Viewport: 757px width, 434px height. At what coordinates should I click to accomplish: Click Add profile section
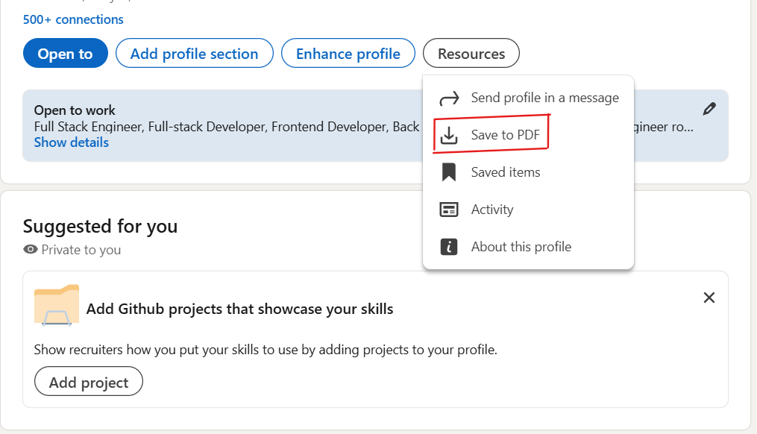[194, 53]
